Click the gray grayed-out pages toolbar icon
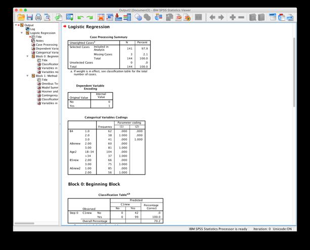Viewport: 310px width, 250px height. tap(169, 17)
